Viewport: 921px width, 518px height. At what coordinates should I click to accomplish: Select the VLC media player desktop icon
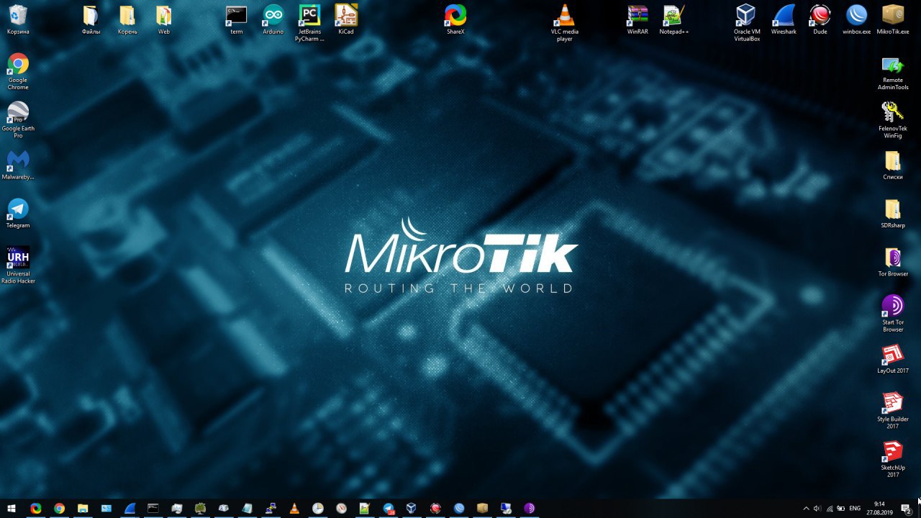(x=565, y=22)
